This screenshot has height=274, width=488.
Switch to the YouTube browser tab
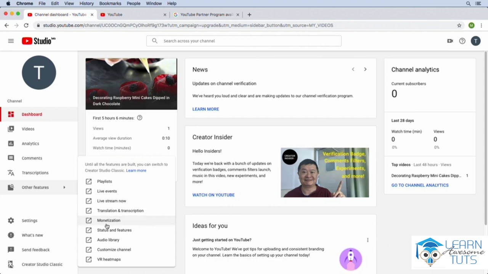[132, 14]
